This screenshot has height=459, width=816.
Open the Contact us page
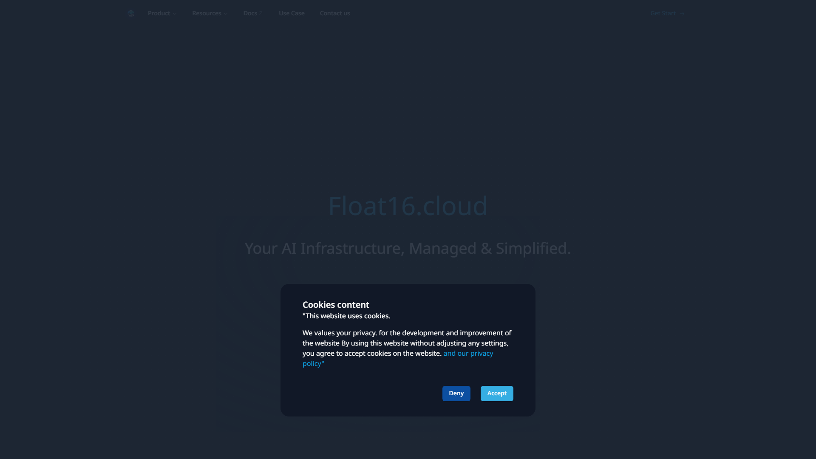pos(335,13)
